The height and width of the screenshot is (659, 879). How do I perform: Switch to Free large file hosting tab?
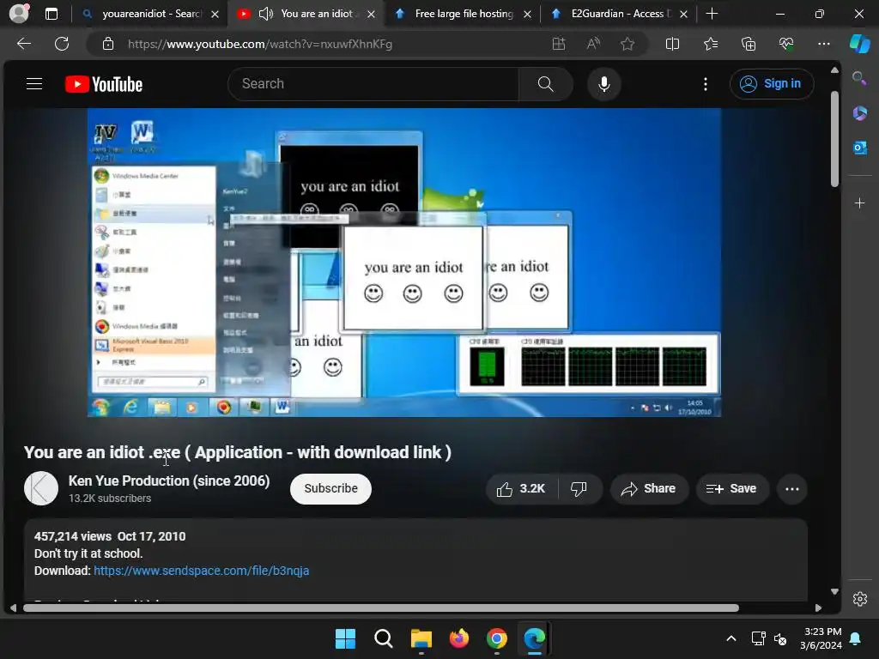click(463, 14)
